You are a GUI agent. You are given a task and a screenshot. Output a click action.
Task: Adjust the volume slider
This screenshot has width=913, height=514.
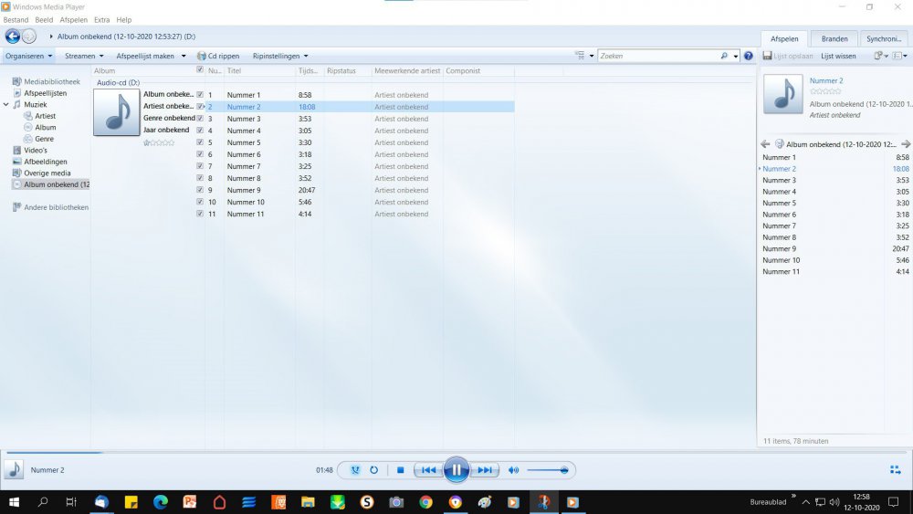tap(547, 470)
